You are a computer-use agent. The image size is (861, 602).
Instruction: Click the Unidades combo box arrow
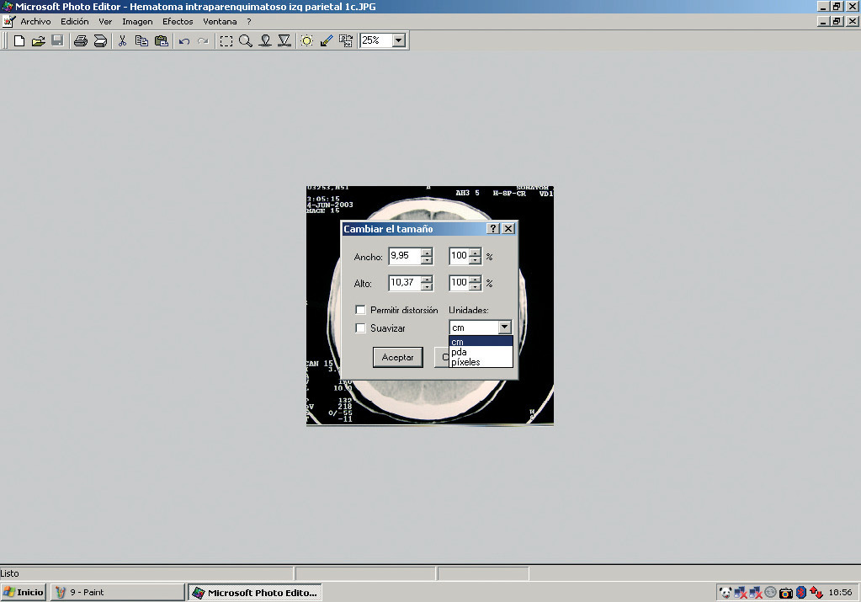[504, 328]
